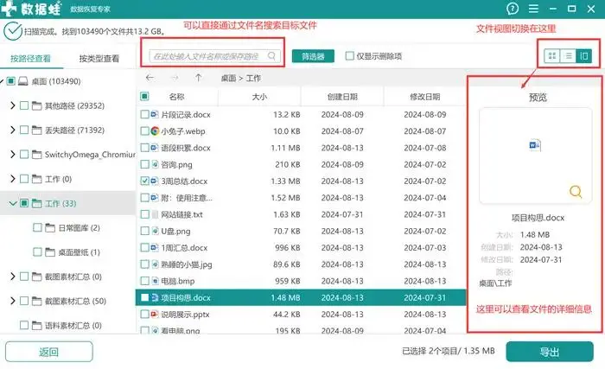Image resolution: width=605 pixels, height=369 pixels.
Task: Collapse the expanded 工作 (33) folder
Action: pos(12,204)
